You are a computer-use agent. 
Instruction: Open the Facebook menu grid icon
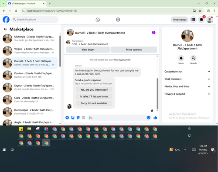193,20
